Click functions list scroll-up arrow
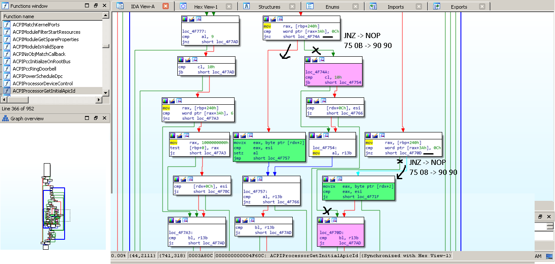555x264 pixels. (106, 15)
